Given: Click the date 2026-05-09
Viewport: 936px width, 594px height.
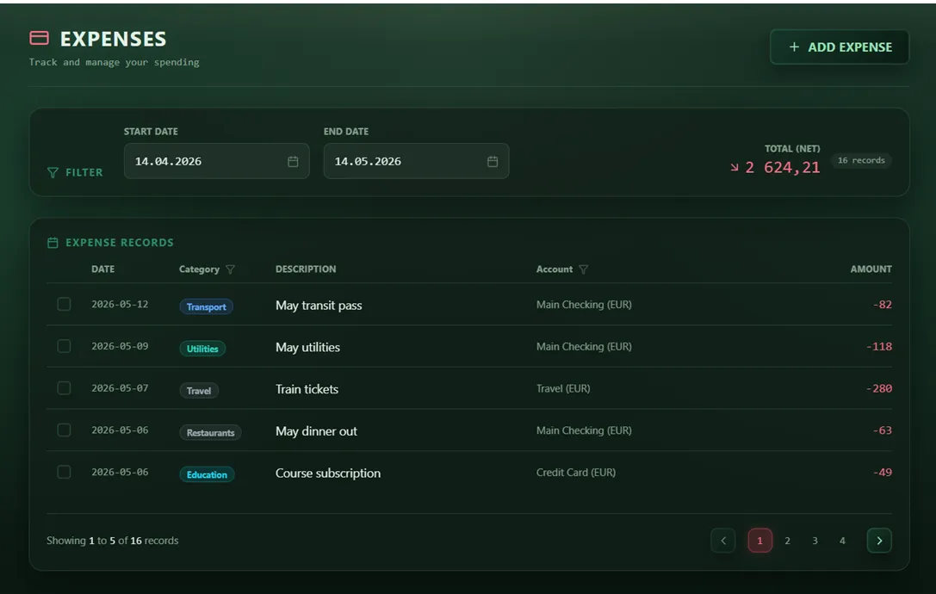Looking at the screenshot, I should tap(120, 346).
